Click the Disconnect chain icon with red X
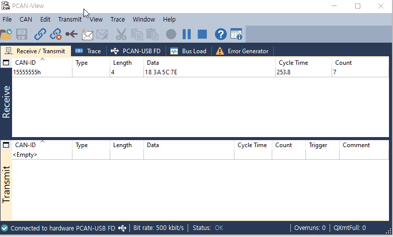This screenshot has height=237, width=393. [x=56, y=34]
